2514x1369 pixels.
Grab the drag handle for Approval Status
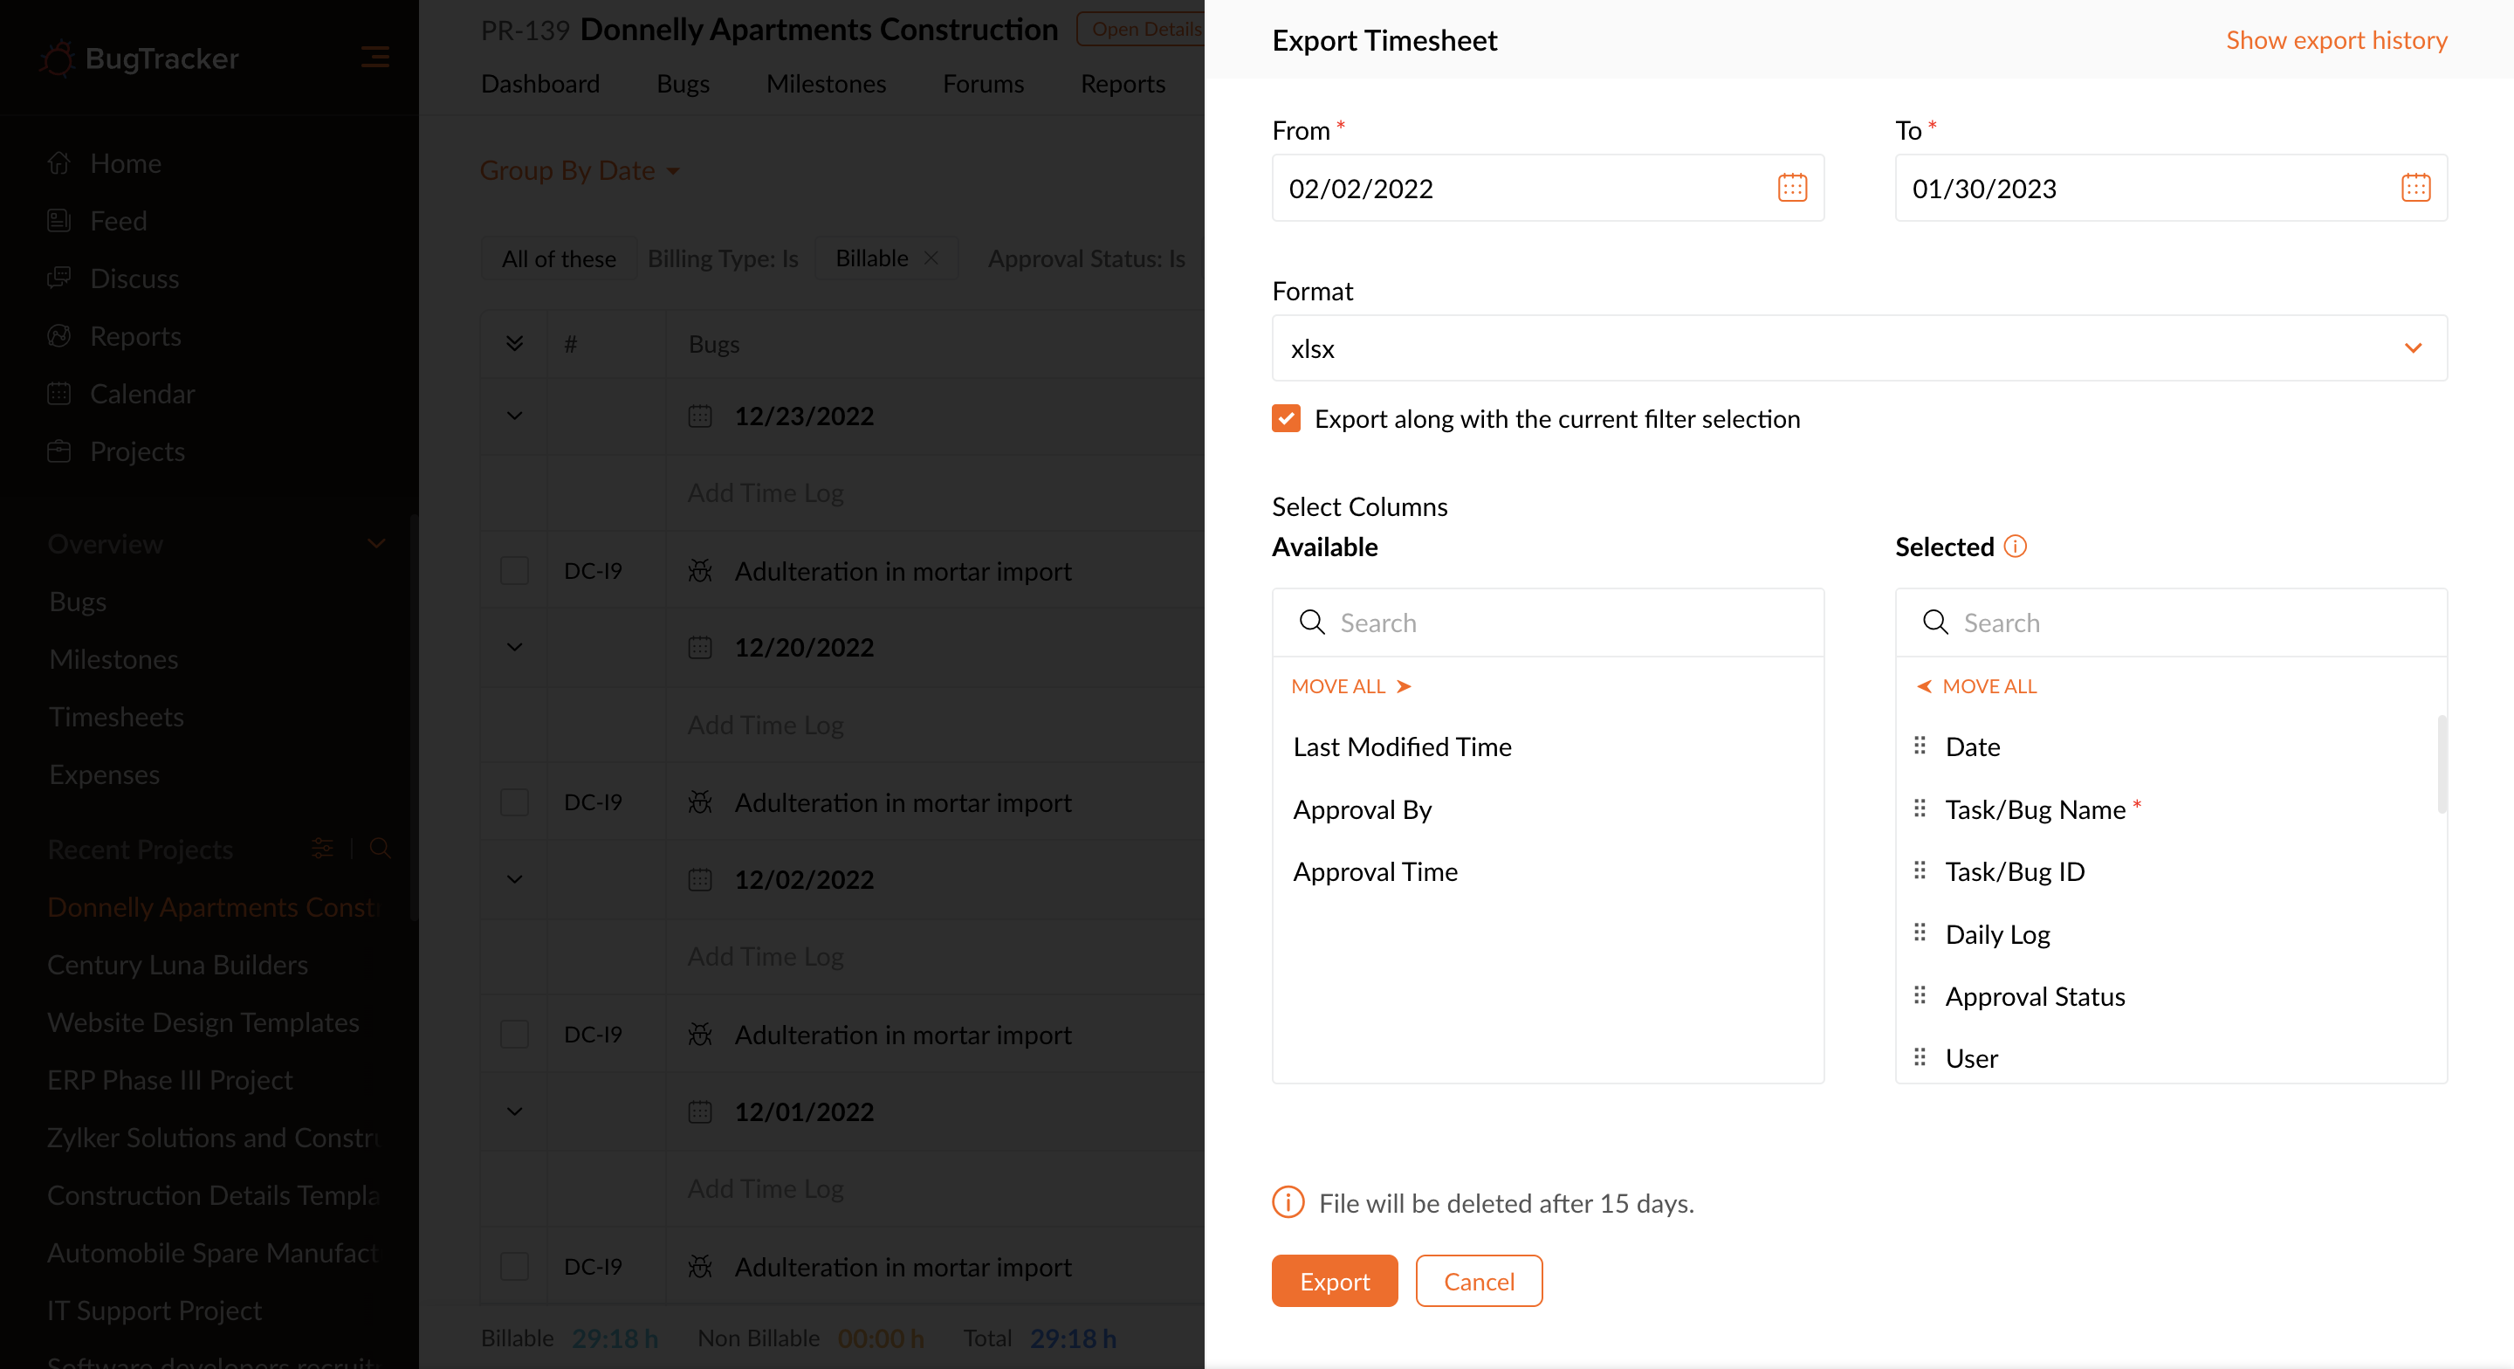1920,995
